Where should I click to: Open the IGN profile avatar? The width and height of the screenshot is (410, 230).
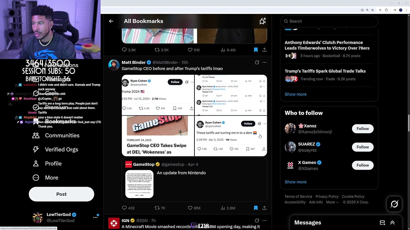coord(114,223)
